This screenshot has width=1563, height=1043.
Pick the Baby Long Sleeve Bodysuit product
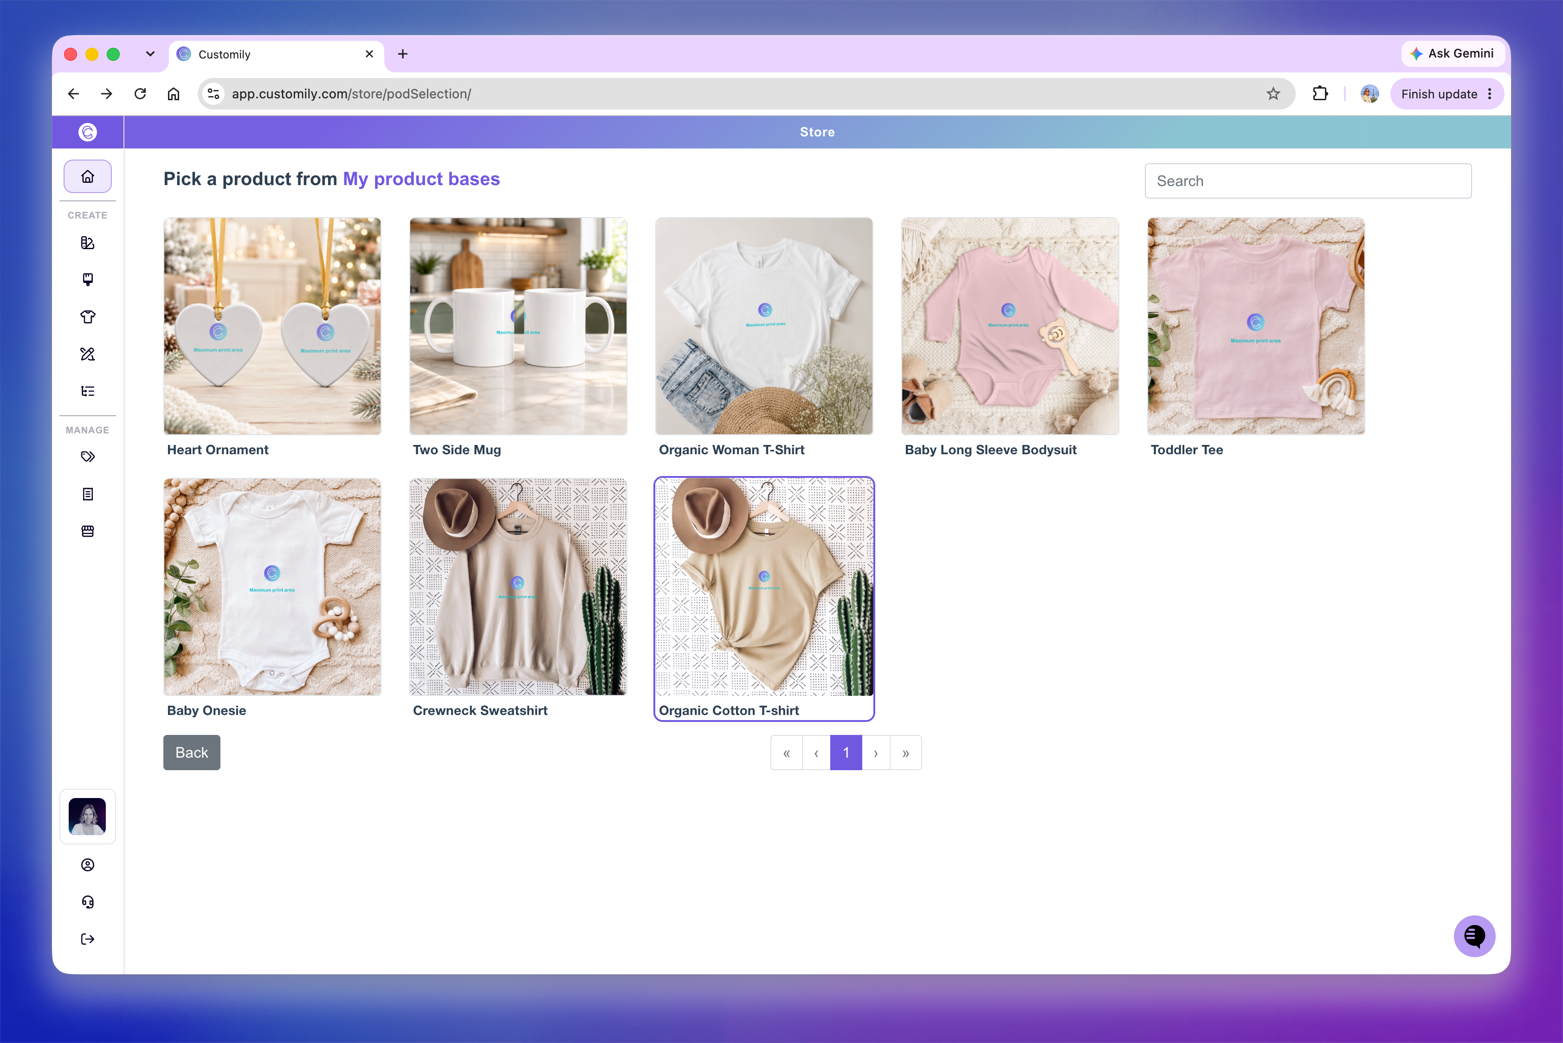(1010, 338)
